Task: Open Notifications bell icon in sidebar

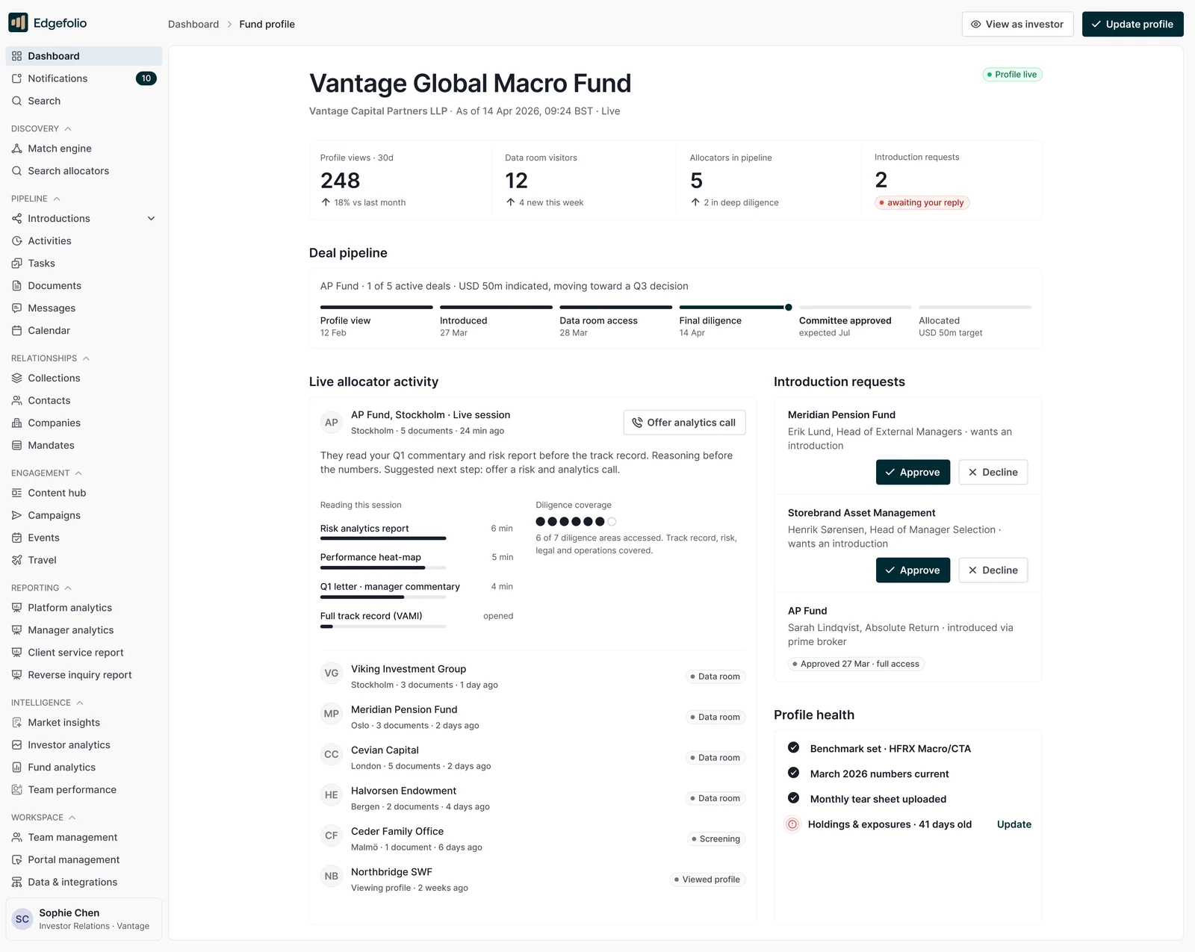Action: click(x=16, y=78)
